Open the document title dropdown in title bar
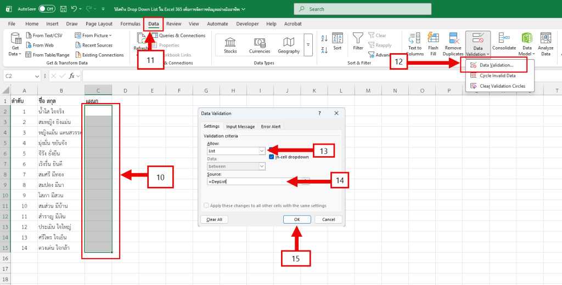 pyautogui.click(x=243, y=9)
